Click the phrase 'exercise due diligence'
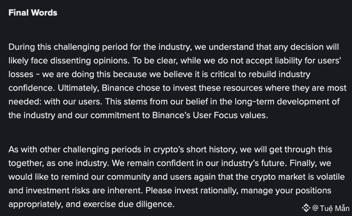352x216 pixels. (x=129, y=204)
